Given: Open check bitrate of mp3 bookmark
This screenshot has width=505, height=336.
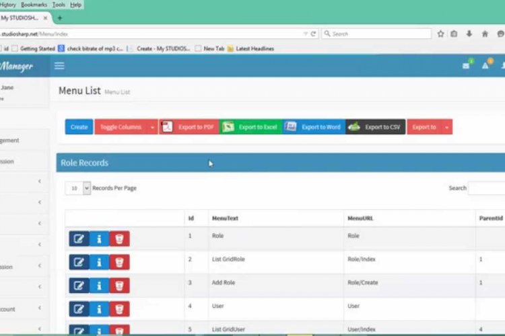Looking at the screenshot, I should coord(90,48).
